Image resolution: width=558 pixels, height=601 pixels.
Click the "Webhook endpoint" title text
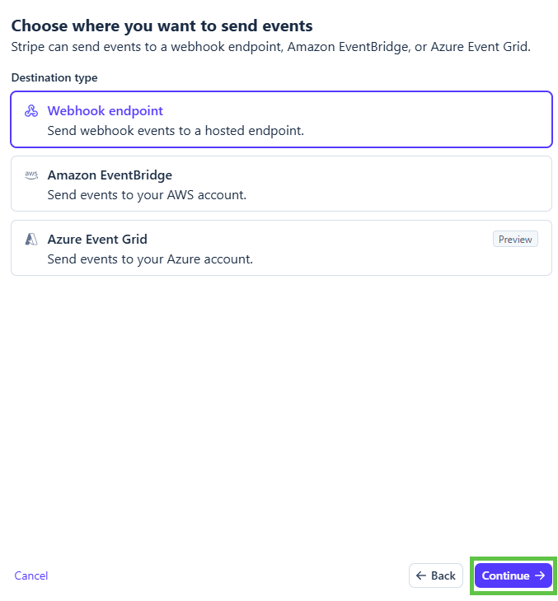point(106,111)
